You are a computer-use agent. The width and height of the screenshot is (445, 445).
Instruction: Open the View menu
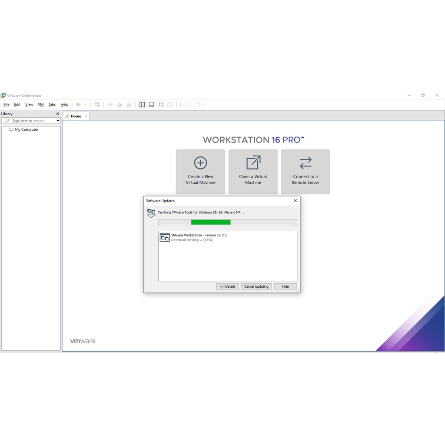[x=29, y=104]
